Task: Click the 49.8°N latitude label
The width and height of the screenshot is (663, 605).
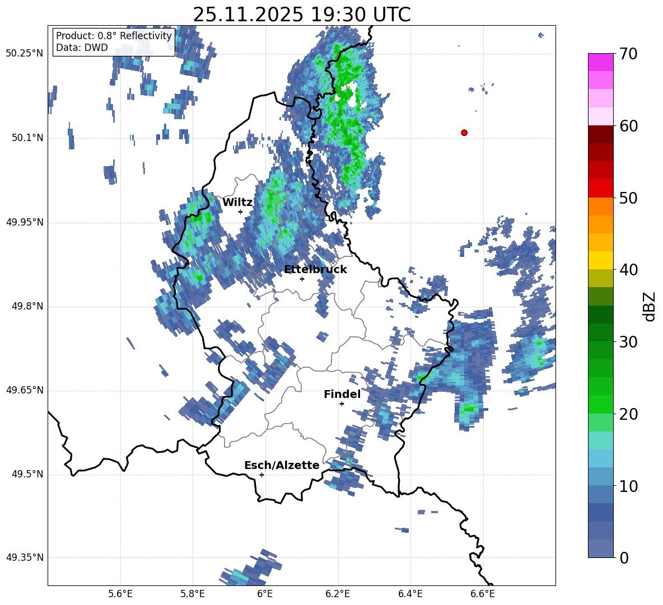Action: (x=27, y=306)
